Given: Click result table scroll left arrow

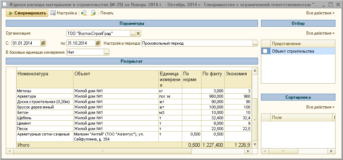Looking at the screenshot, I should click(x=9, y=151).
